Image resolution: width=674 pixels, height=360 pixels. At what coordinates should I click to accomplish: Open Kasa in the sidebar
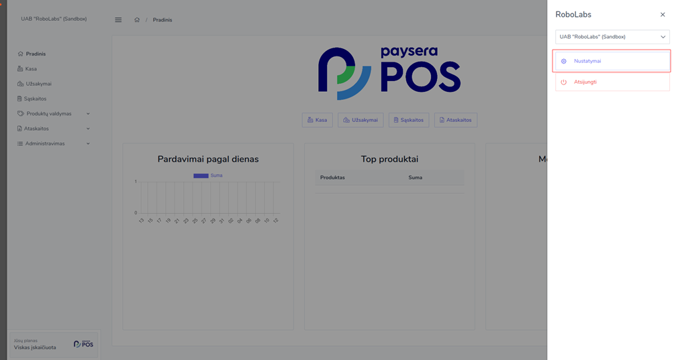point(31,68)
